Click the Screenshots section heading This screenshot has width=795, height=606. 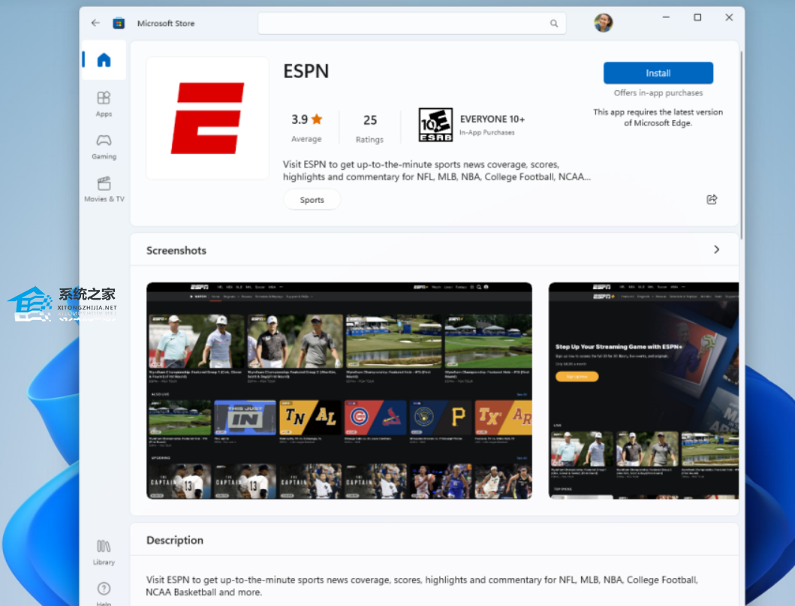(x=176, y=251)
